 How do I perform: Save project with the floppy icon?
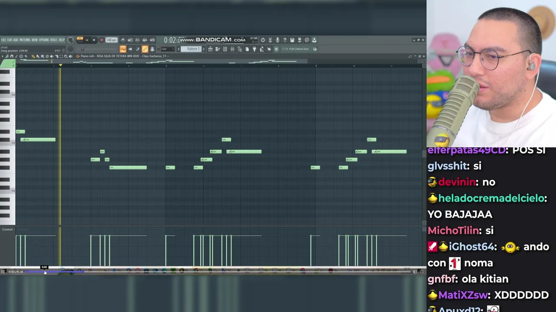(x=292, y=40)
